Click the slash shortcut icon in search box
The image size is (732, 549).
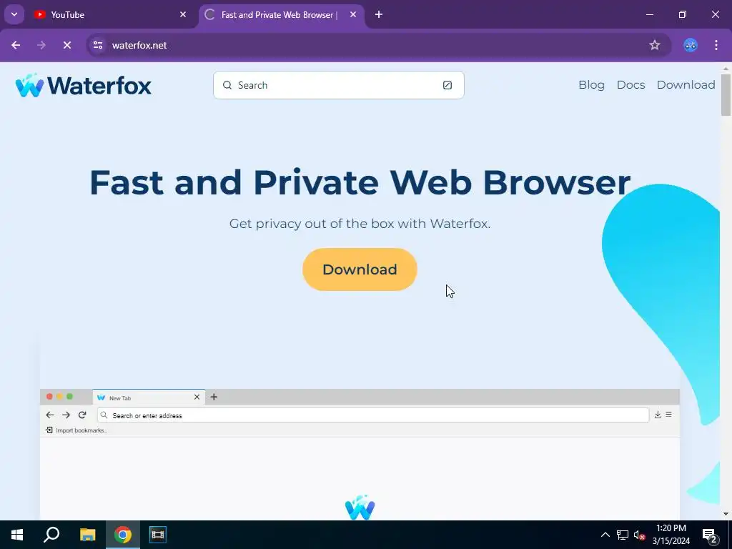(447, 85)
